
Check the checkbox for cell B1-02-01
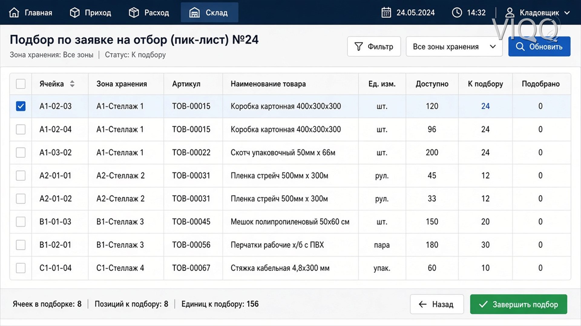(x=21, y=245)
